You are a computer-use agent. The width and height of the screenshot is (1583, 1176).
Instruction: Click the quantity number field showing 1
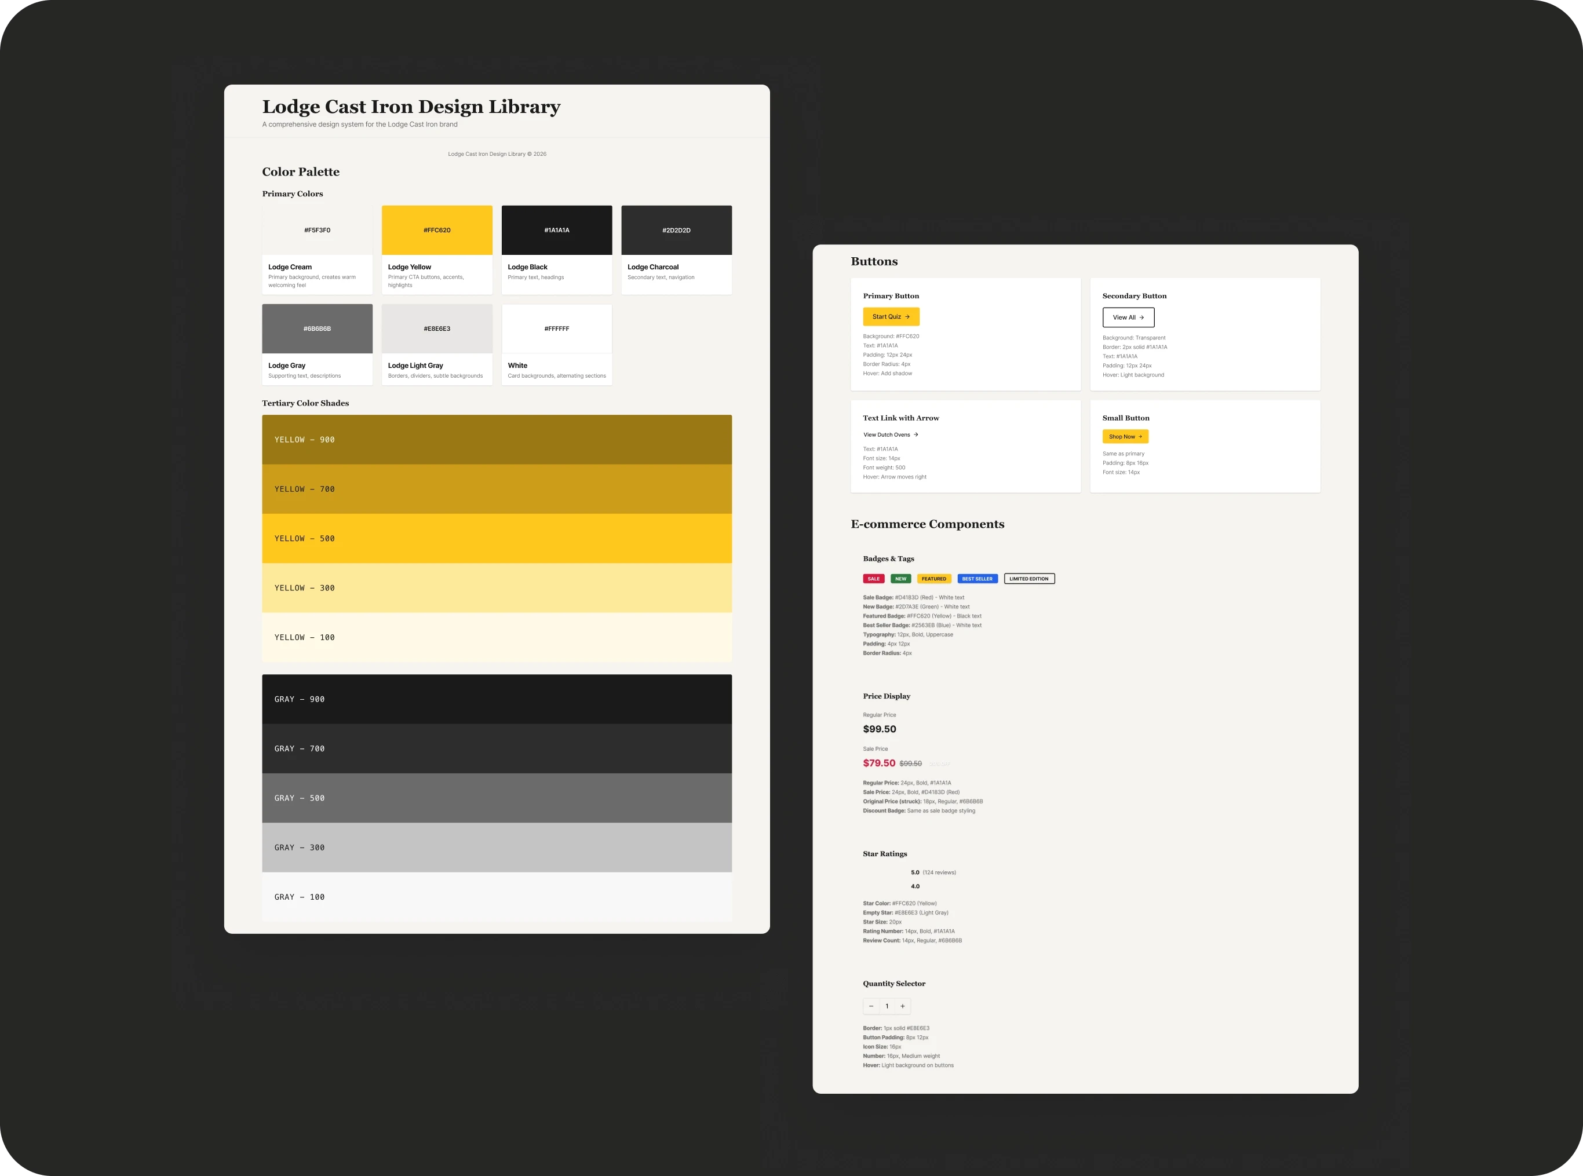point(887,1006)
